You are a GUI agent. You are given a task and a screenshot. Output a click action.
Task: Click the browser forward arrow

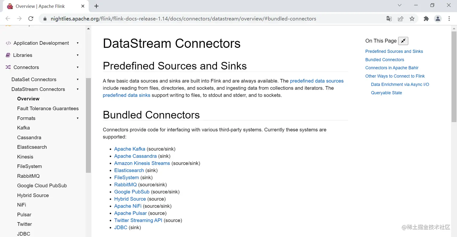click(x=19, y=19)
